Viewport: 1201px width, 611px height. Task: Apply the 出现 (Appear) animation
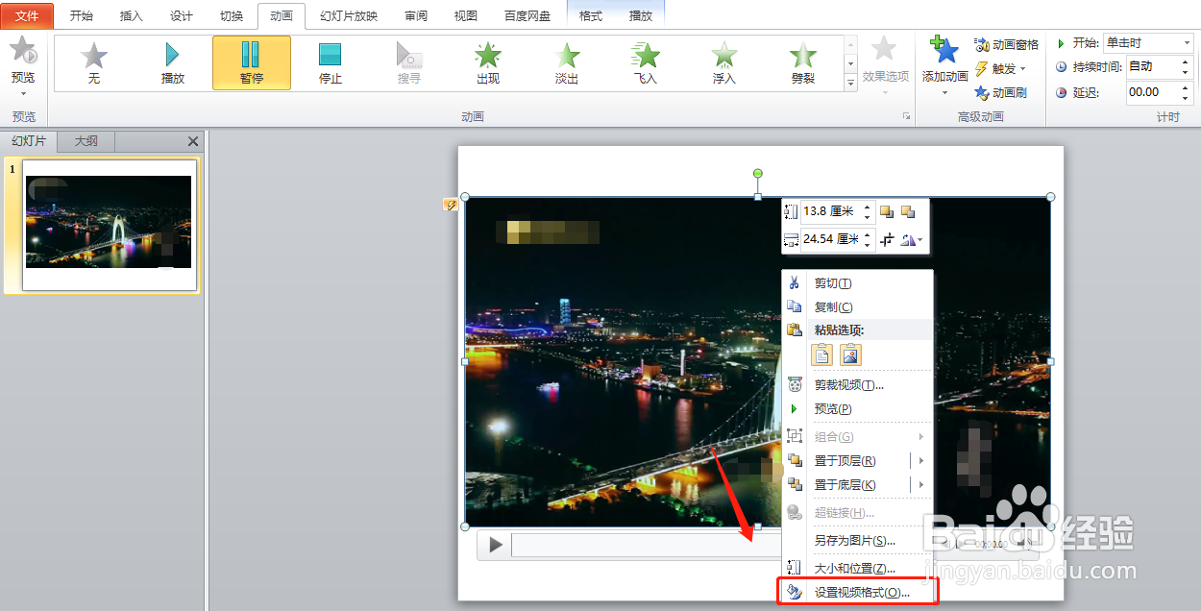[x=487, y=63]
